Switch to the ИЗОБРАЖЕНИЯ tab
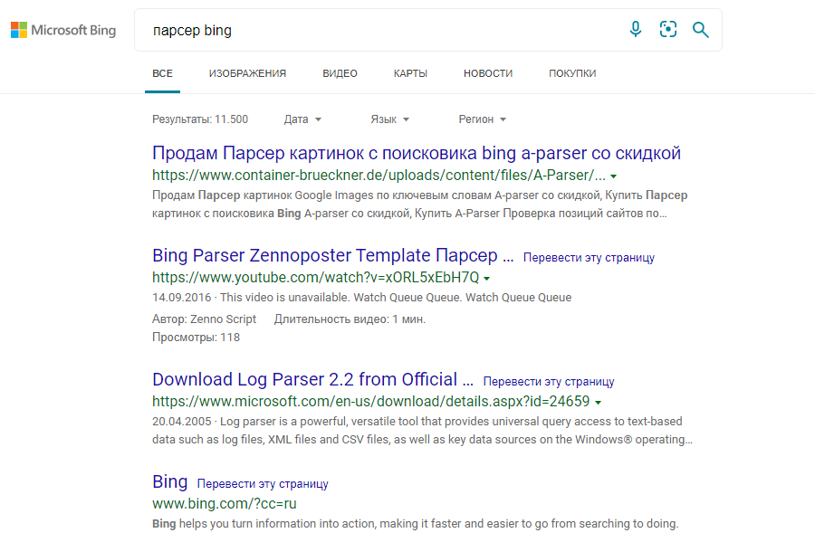Screen dimensions: 815x552 tap(247, 73)
